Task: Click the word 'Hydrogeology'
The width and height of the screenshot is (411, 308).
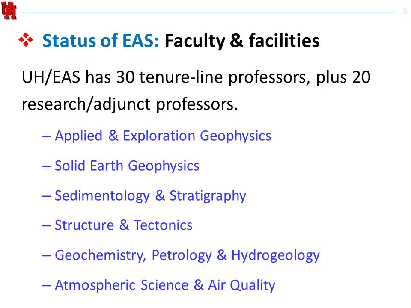Action: tap(275, 255)
